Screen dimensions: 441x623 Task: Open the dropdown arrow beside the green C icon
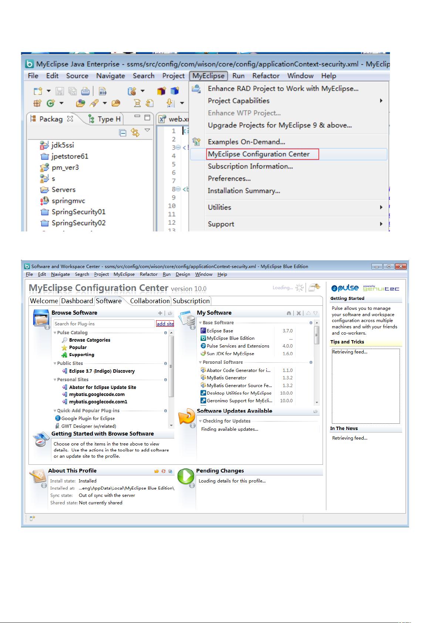pos(61,103)
